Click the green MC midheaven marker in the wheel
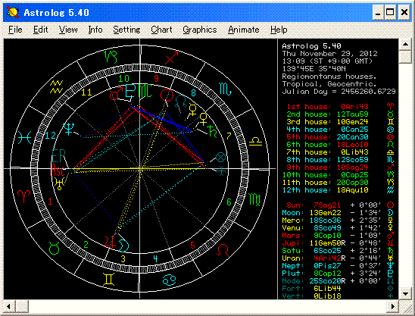The height and width of the screenshot is (316, 415). 145,91
